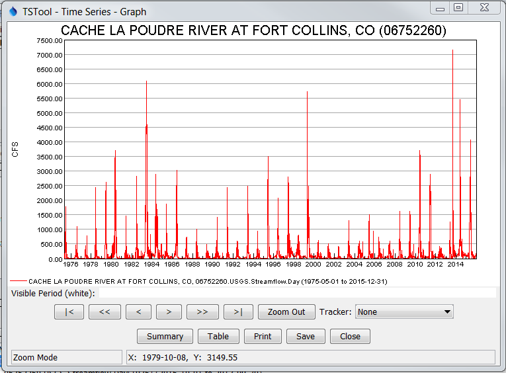Click the Visible Period text field

[x=296, y=293]
